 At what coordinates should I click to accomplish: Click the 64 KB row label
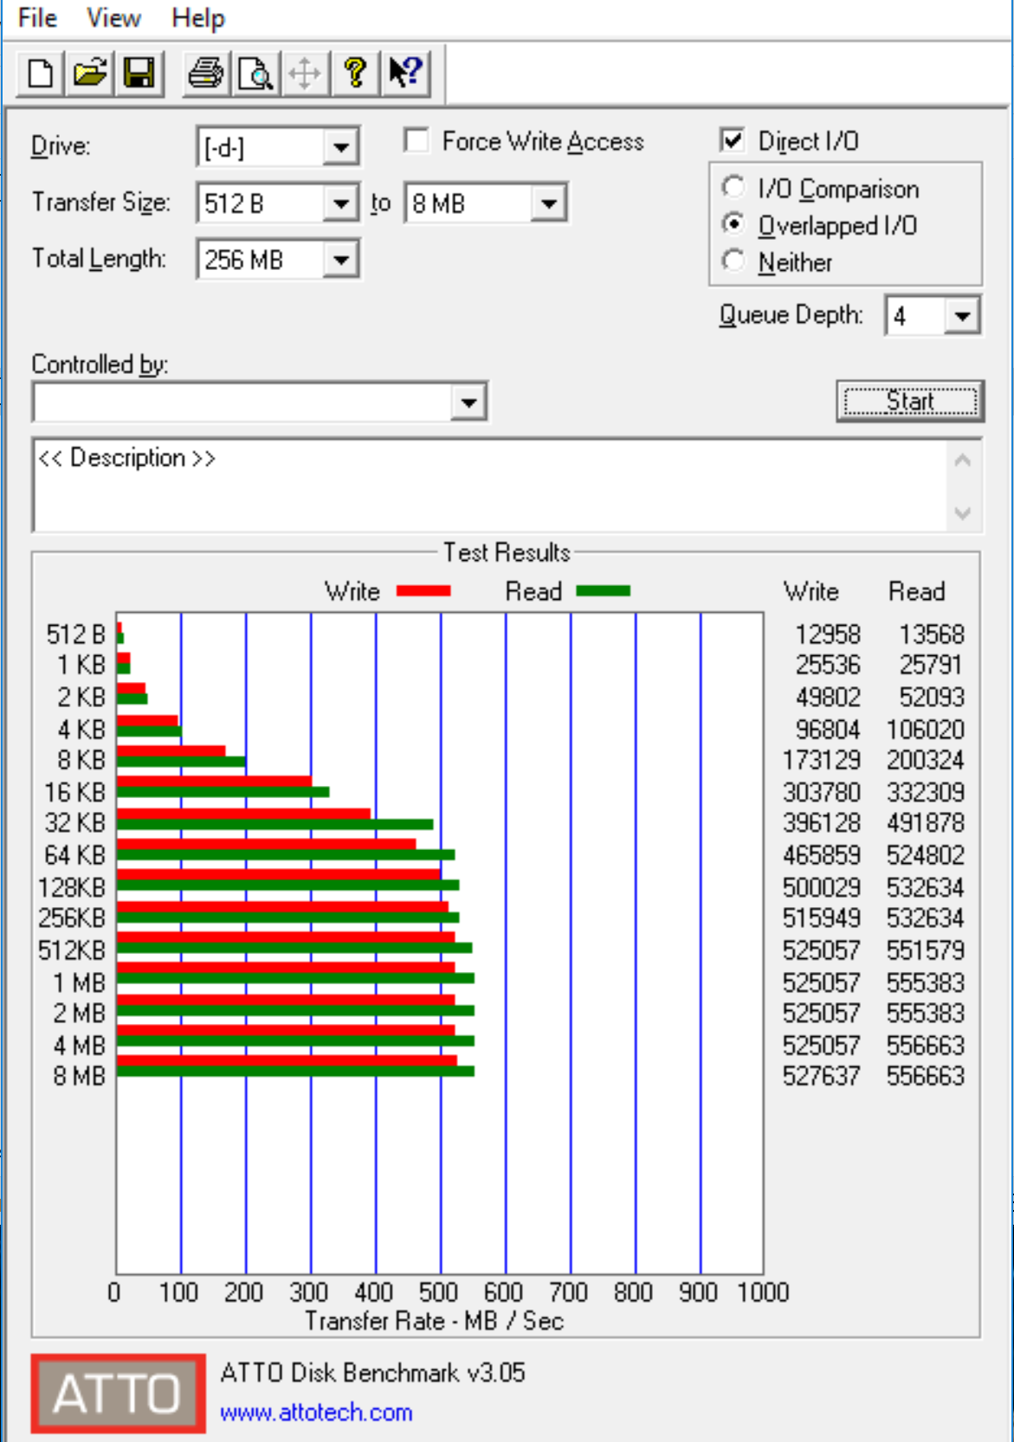click(x=75, y=855)
